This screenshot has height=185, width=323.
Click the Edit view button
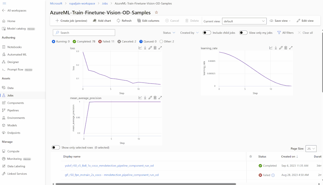click(305, 21)
